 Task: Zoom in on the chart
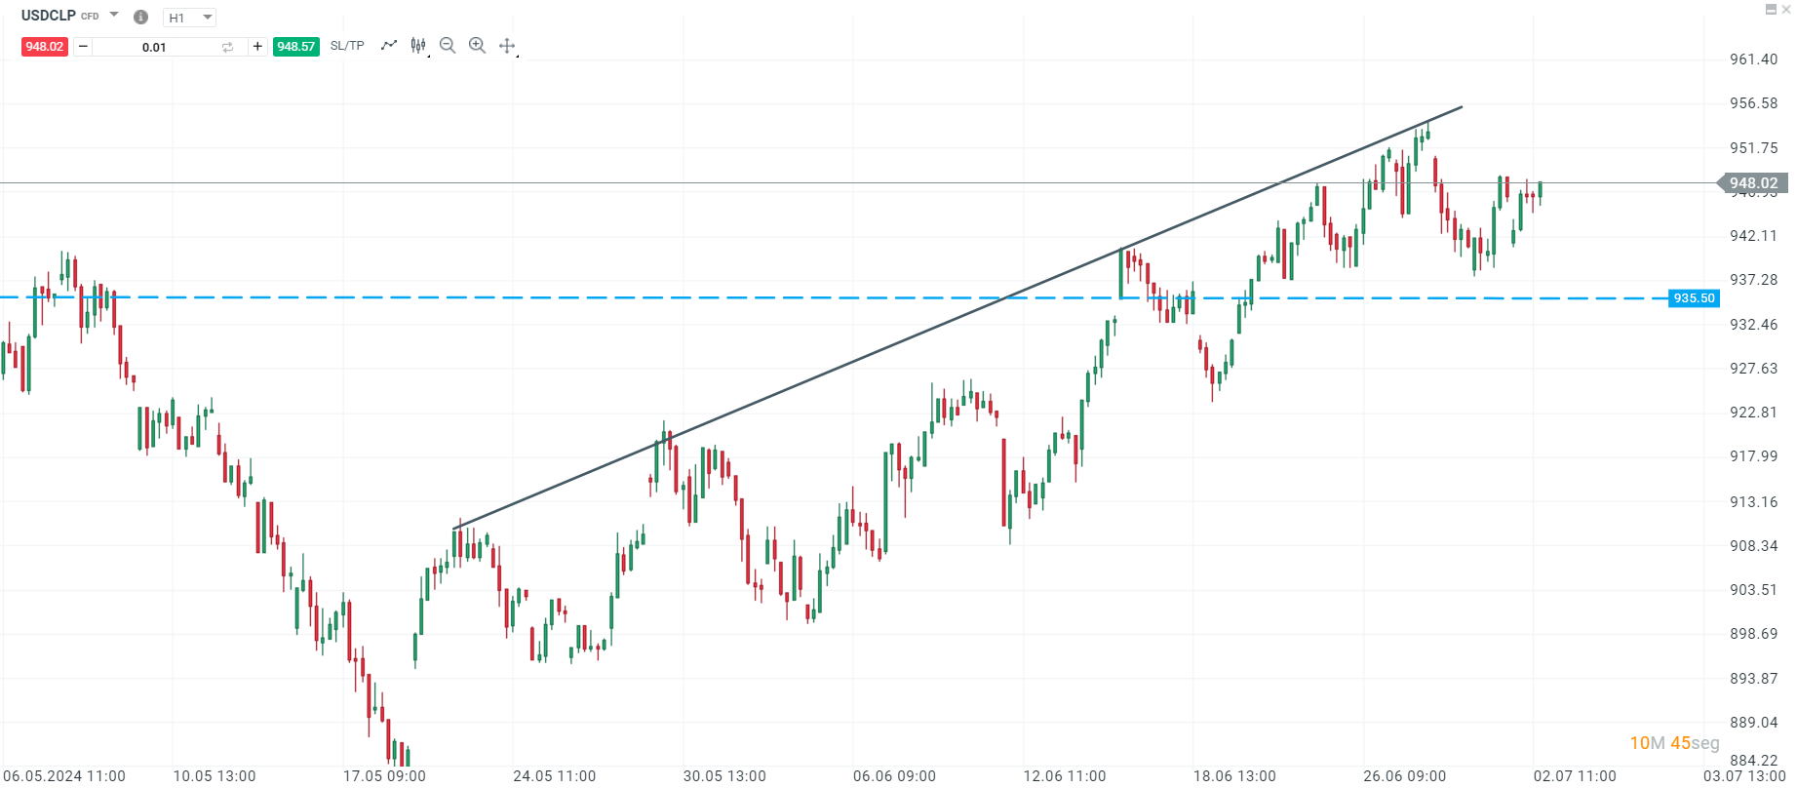[x=477, y=46]
